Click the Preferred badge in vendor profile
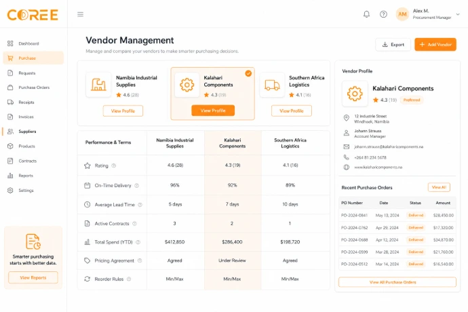This screenshot has height=312, width=468. (412, 100)
